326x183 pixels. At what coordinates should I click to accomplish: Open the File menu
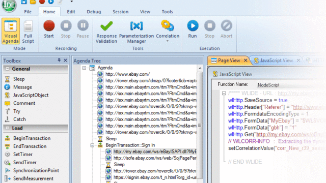point(28,12)
